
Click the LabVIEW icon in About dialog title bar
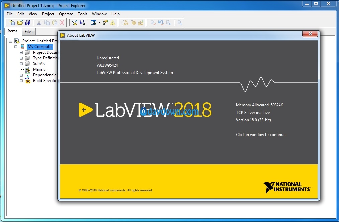coord(63,35)
